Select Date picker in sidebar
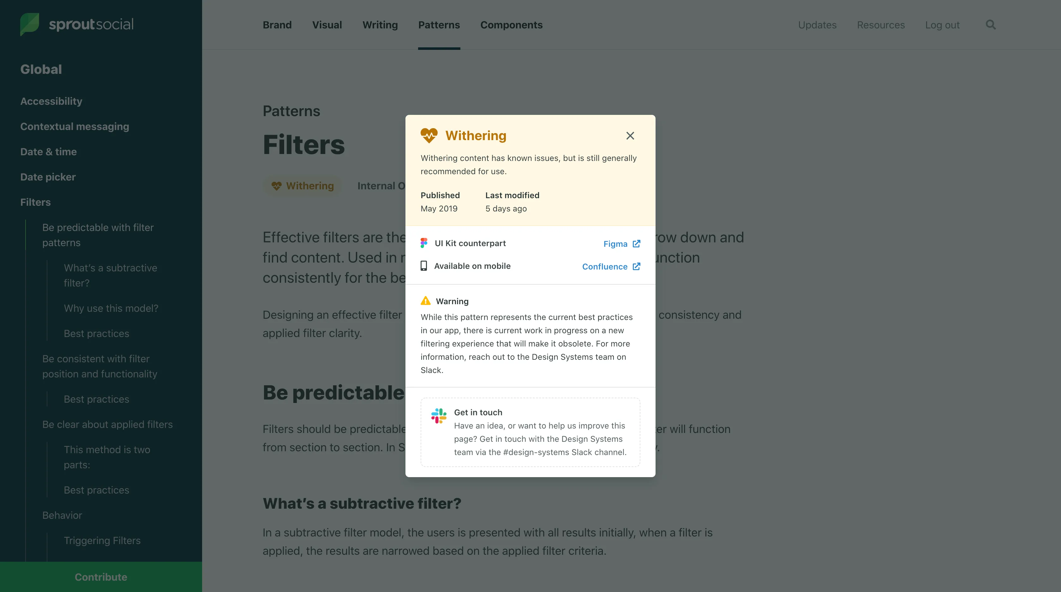The image size is (1061, 592). (48, 177)
